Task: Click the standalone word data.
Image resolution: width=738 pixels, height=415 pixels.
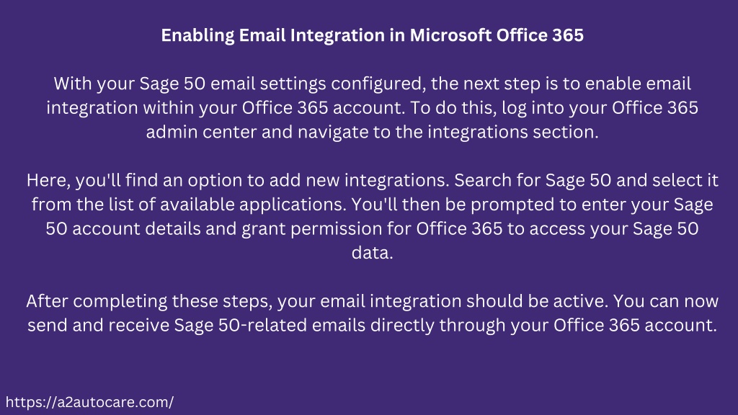Action: click(x=373, y=253)
